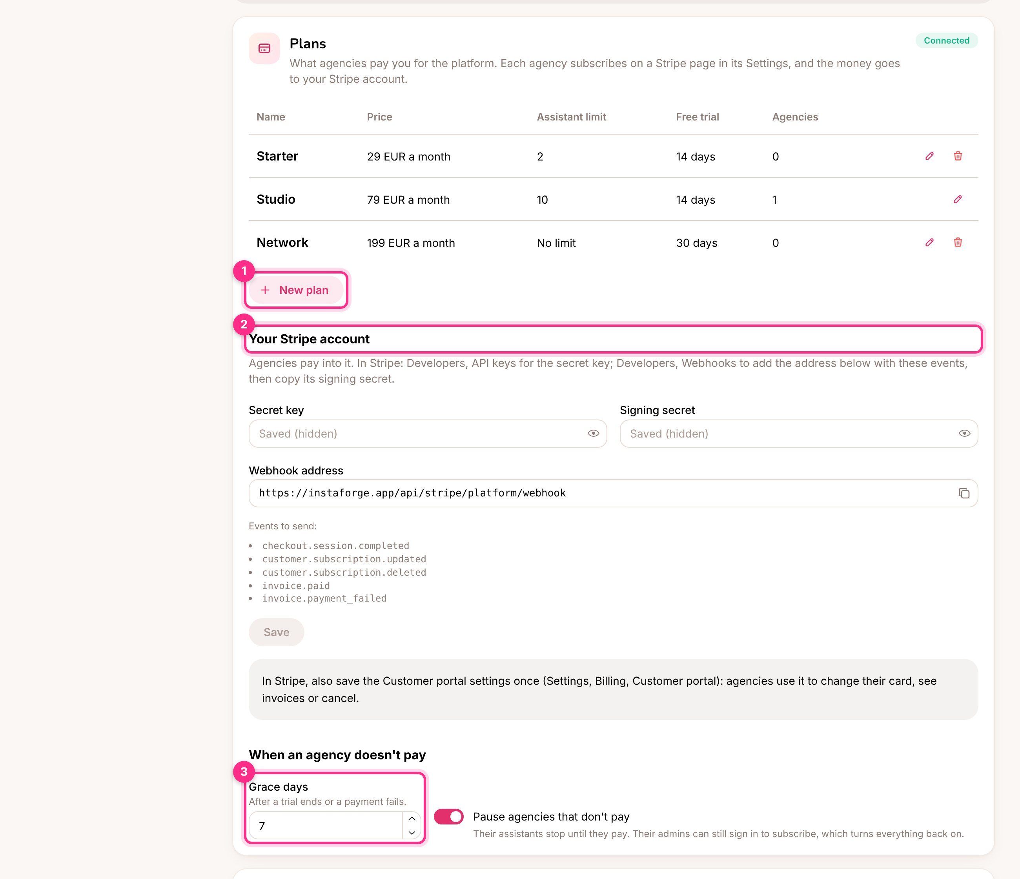Click the 30 days free trial cell

(x=697, y=243)
